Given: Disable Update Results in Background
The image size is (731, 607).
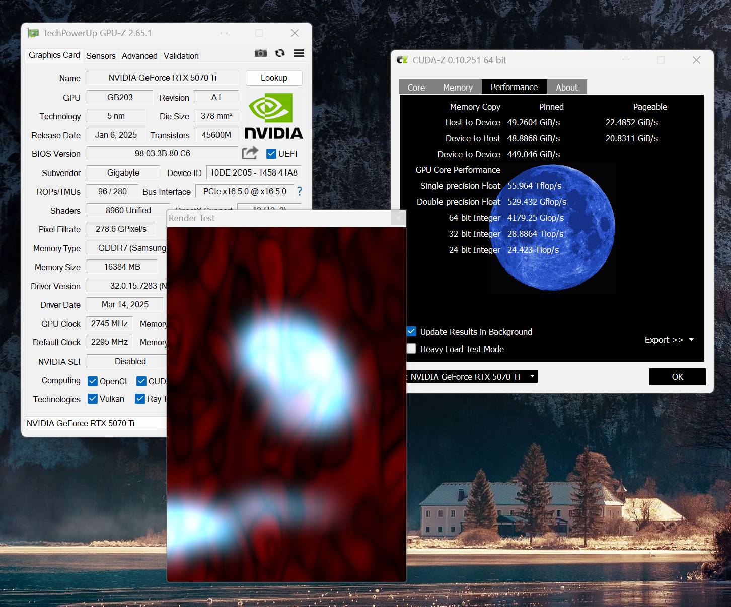Looking at the screenshot, I should (412, 332).
